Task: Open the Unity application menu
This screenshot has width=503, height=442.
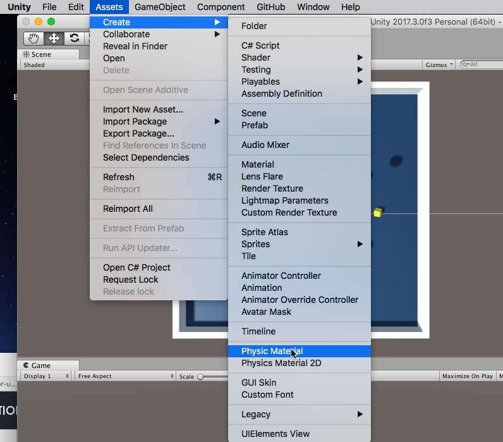Action: point(19,7)
